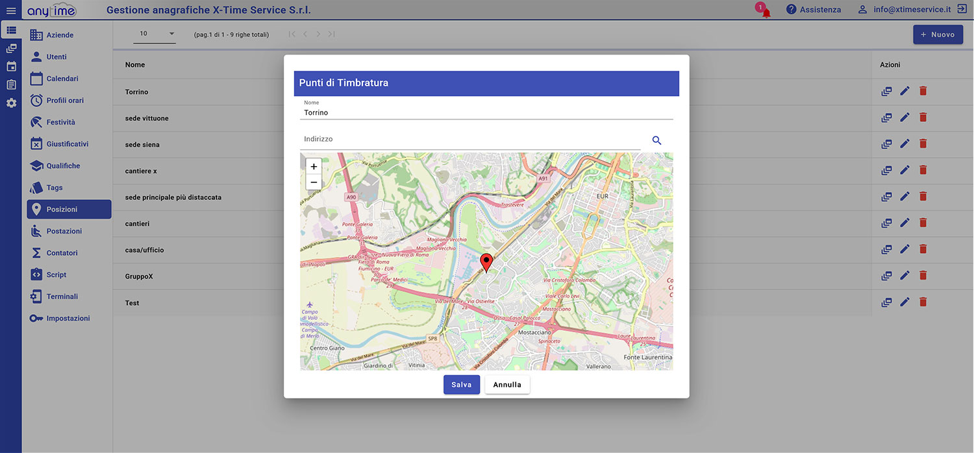This screenshot has height=453, width=974.
Task: Click the address search magnifier icon
Action: coord(656,140)
